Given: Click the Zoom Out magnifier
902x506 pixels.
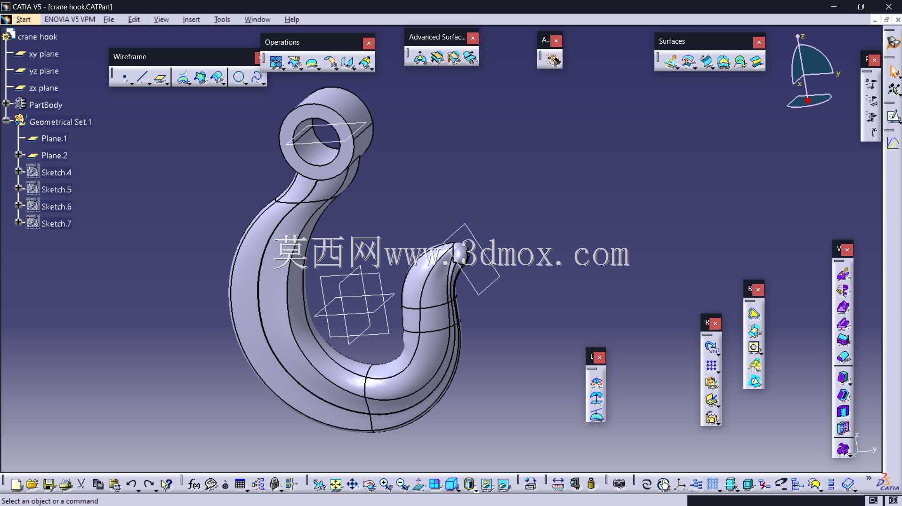Looking at the screenshot, I should [x=403, y=484].
